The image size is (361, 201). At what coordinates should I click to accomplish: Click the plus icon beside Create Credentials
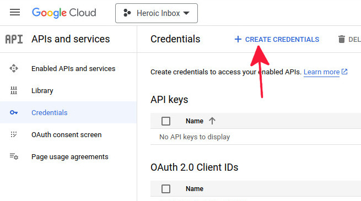tap(238, 39)
